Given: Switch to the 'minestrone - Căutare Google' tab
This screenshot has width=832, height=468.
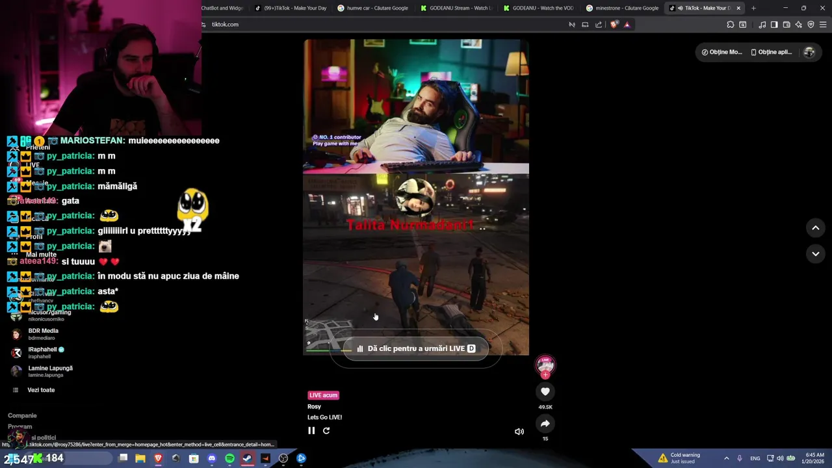Looking at the screenshot, I should tap(621, 8).
